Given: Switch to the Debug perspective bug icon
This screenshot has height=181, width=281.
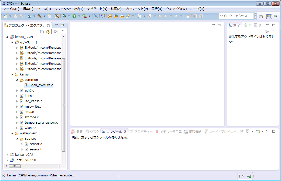Looking at the screenshot, I should [x=275, y=16].
